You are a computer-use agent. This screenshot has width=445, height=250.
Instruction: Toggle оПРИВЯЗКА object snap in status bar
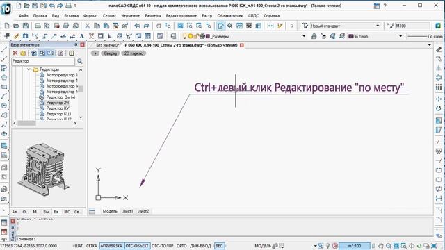pos(111,246)
